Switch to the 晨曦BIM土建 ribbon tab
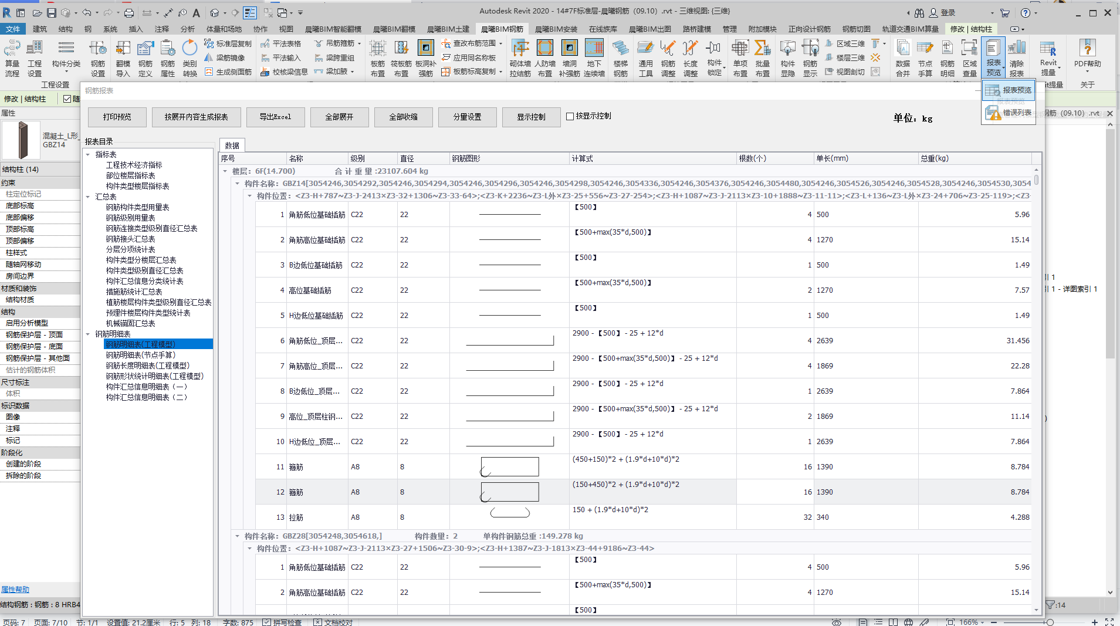Viewport: 1120px width, 626px height. 448,29
